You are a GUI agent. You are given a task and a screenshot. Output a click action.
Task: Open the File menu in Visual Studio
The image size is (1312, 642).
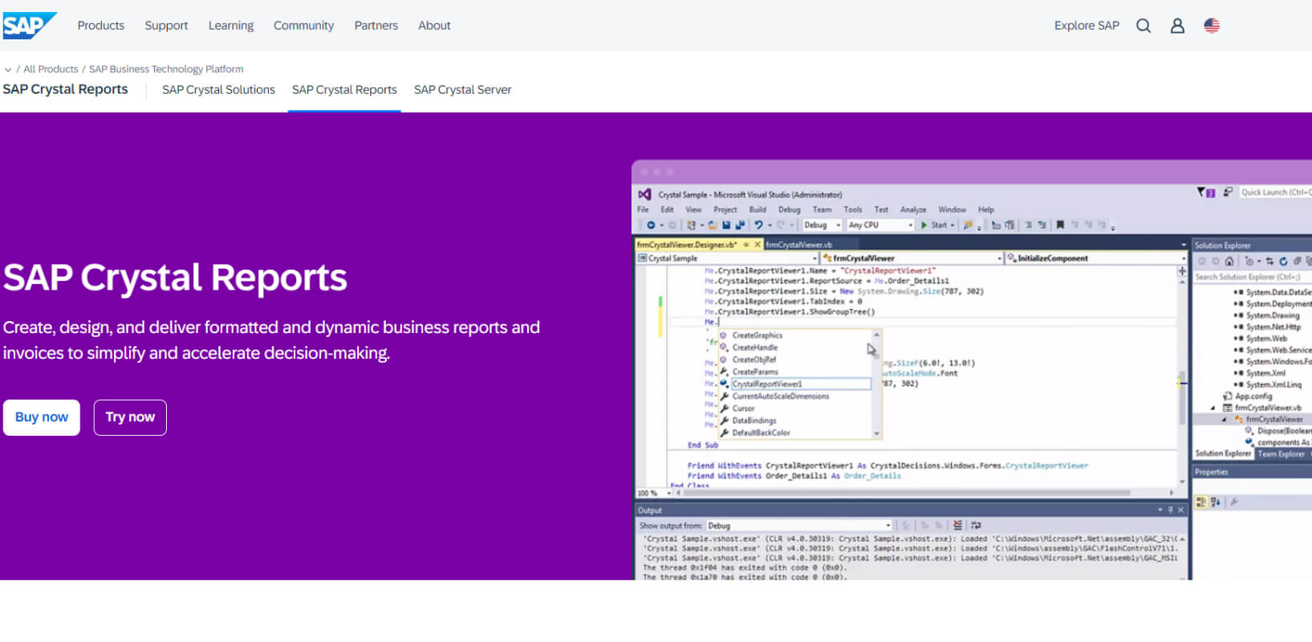tap(643, 210)
